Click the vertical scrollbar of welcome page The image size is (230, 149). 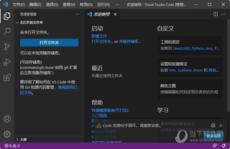tap(228, 66)
